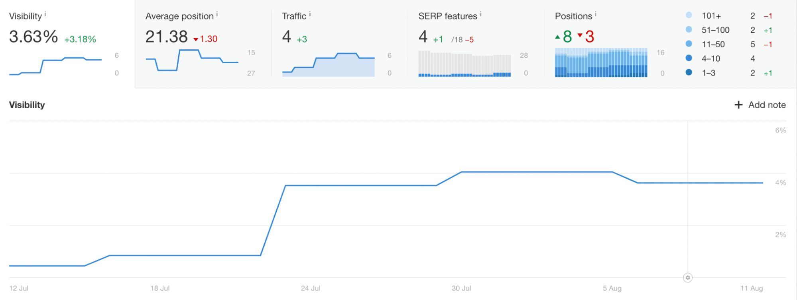This screenshot has width=797, height=300.
Task: Click the Add note button
Action: point(760,105)
